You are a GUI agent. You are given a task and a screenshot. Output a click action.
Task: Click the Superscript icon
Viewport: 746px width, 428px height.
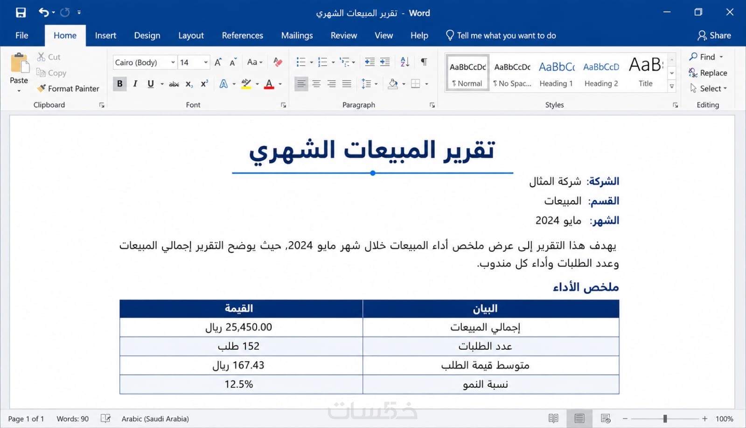pos(204,84)
